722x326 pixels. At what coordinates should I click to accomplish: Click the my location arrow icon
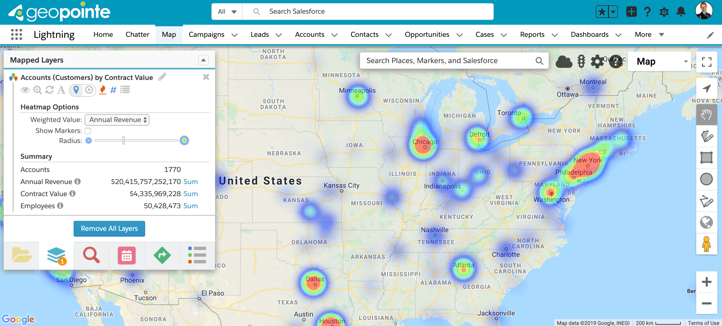706,89
